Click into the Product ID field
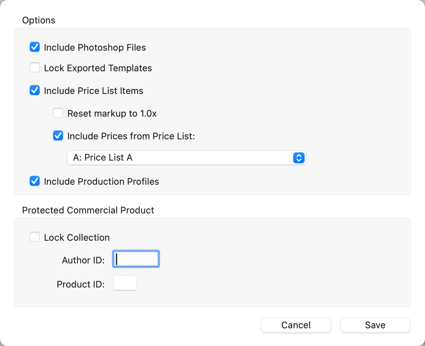This screenshot has width=425, height=346. coord(125,283)
